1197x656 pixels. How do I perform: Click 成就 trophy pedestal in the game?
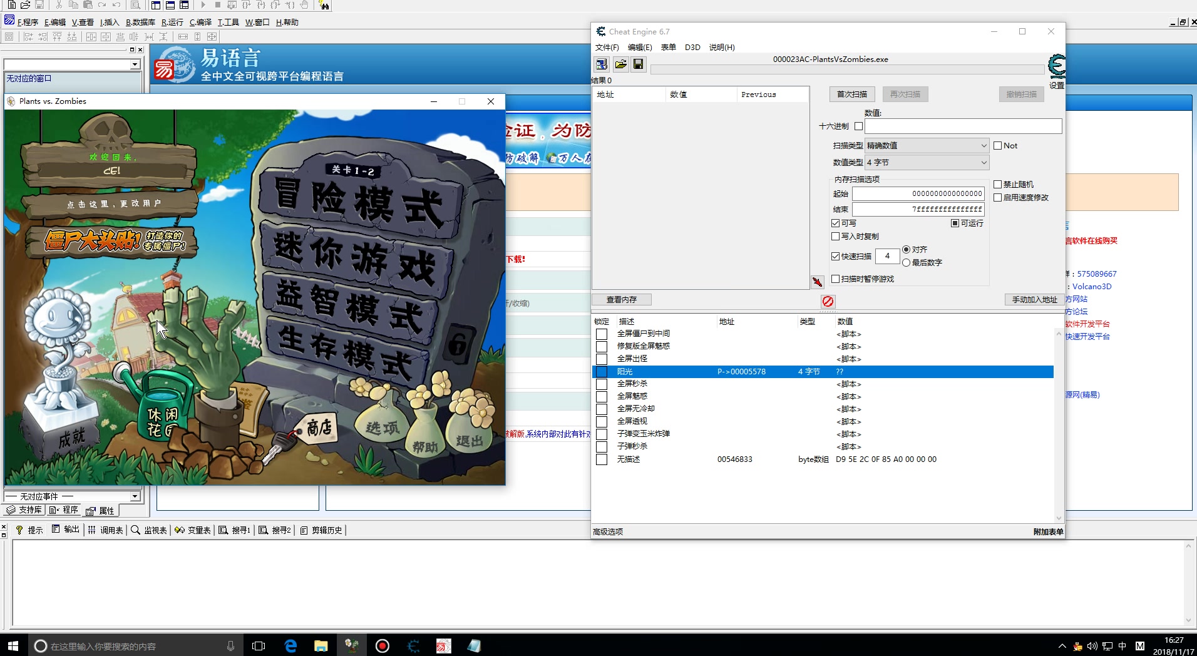tap(71, 438)
